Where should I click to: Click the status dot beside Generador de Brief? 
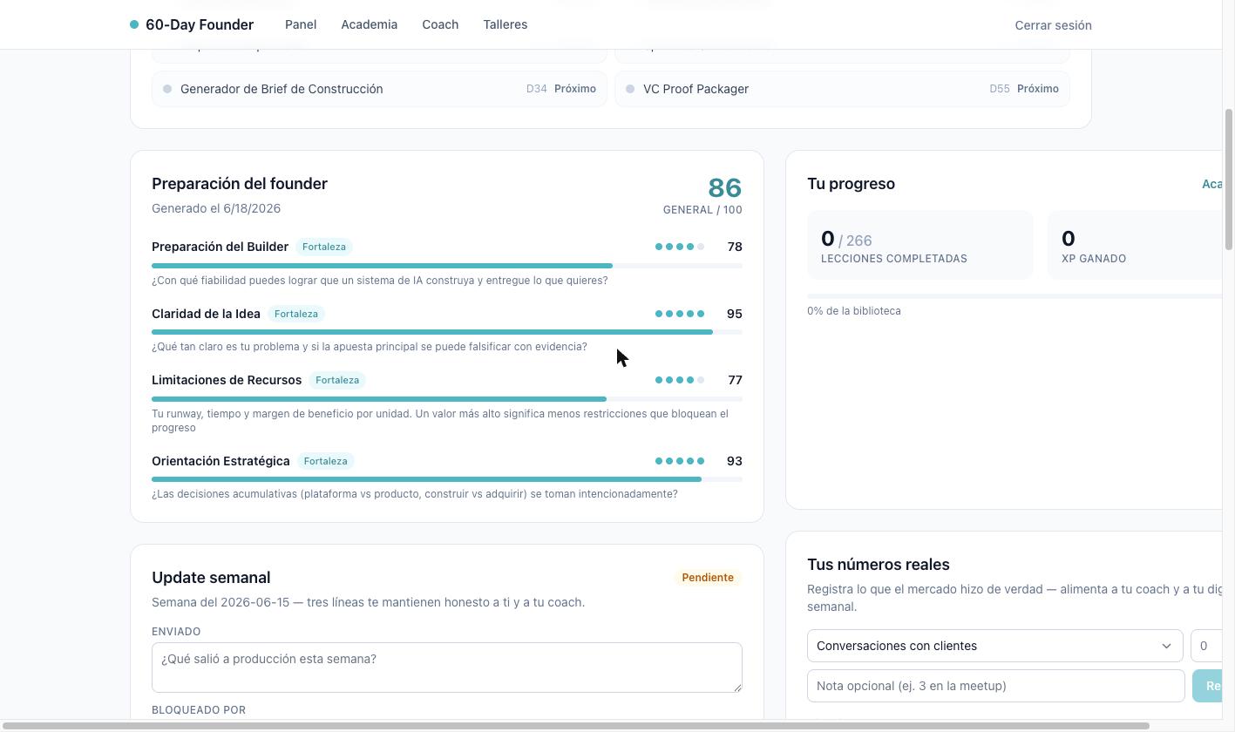(x=167, y=89)
